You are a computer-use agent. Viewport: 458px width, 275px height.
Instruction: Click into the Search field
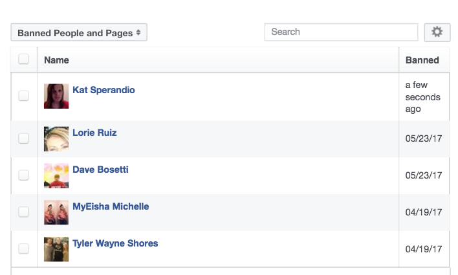(341, 32)
